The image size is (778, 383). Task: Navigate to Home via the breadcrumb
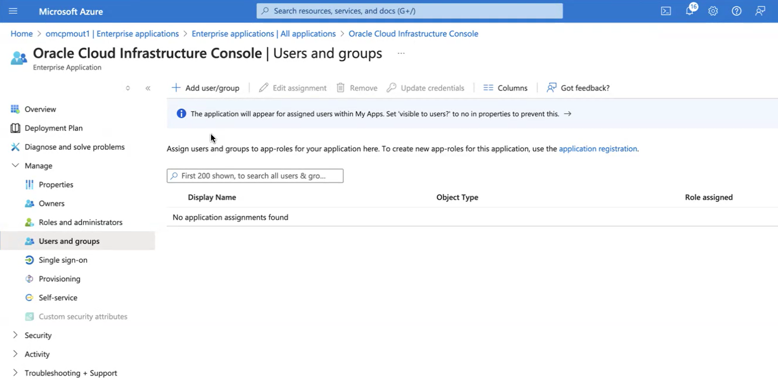[21, 33]
